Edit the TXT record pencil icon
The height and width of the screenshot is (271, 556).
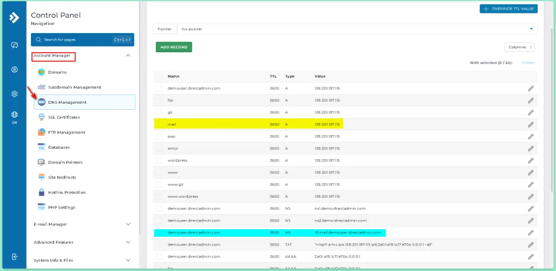(x=530, y=245)
